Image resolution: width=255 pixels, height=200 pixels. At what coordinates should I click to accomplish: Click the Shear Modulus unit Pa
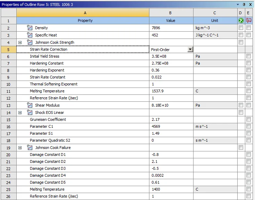point(215,105)
